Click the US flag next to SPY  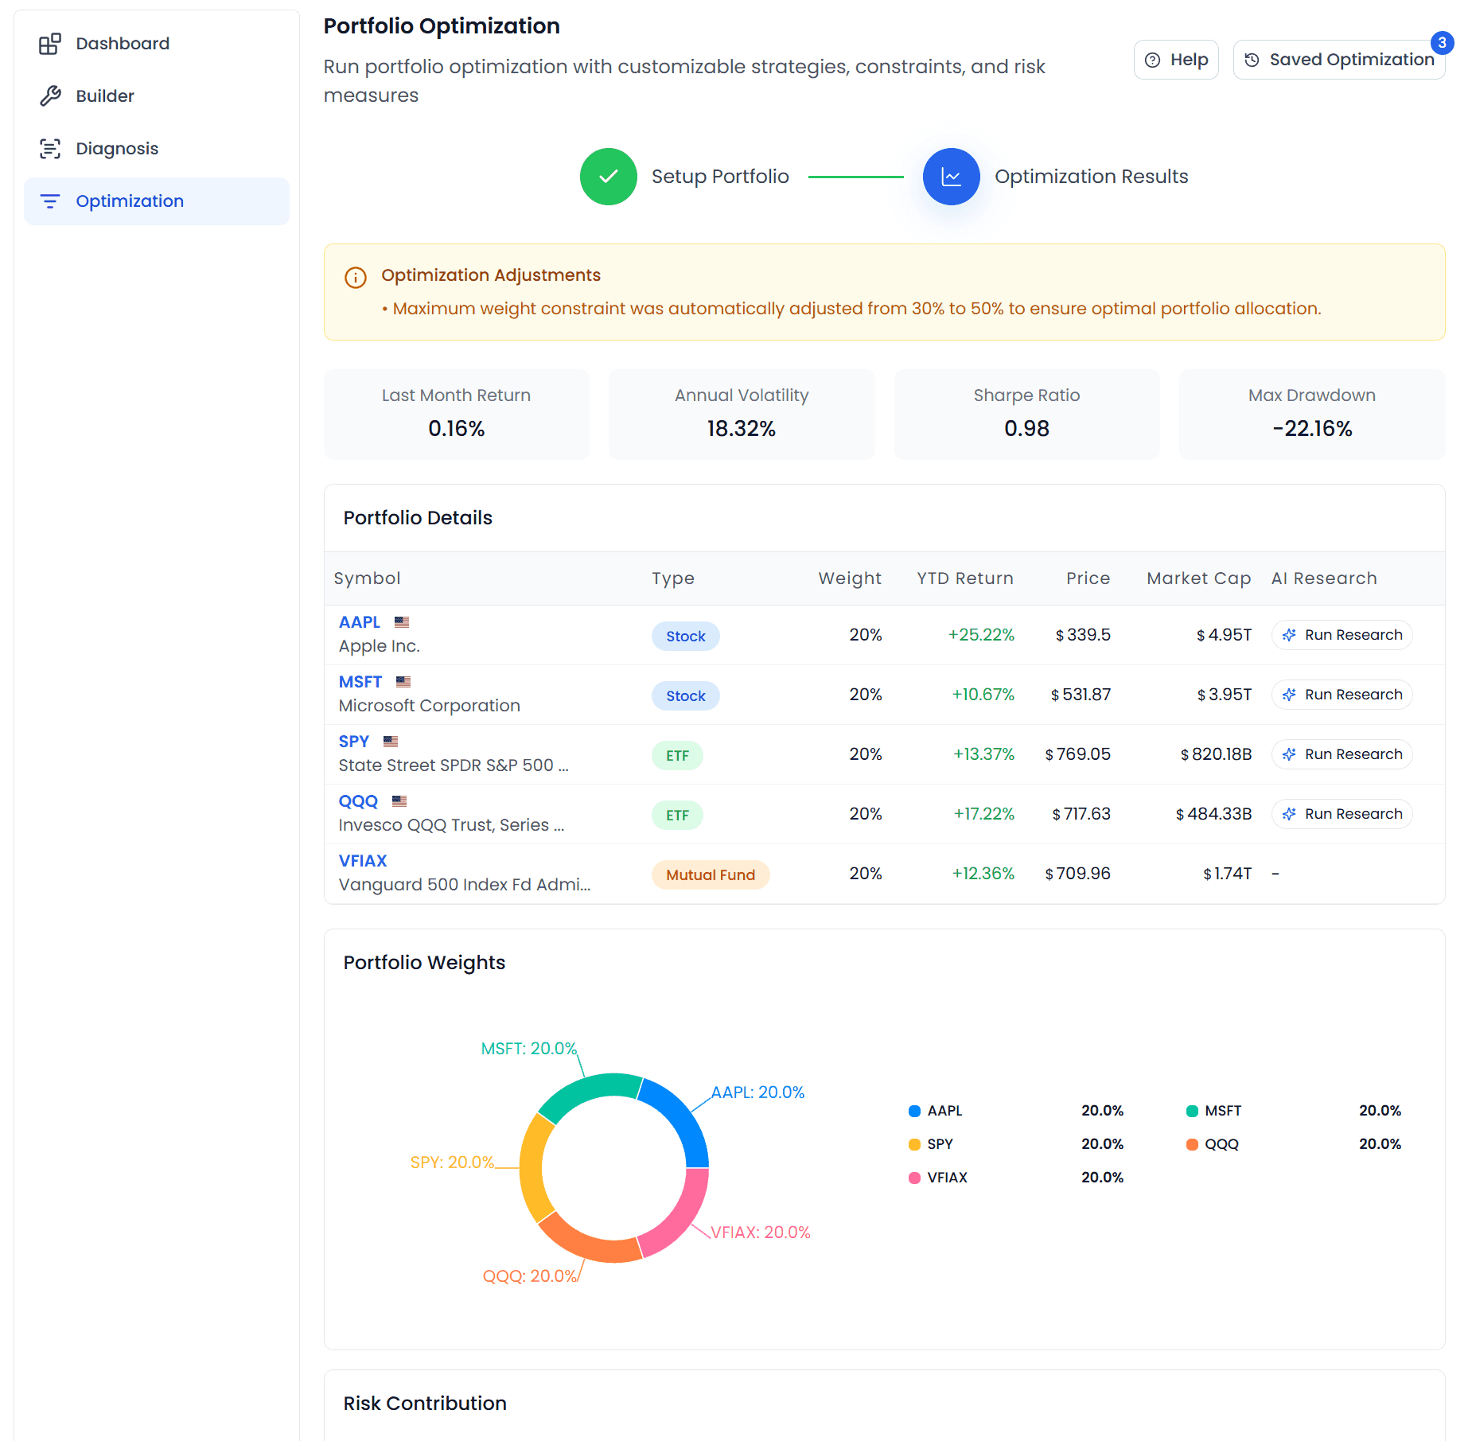click(x=391, y=742)
